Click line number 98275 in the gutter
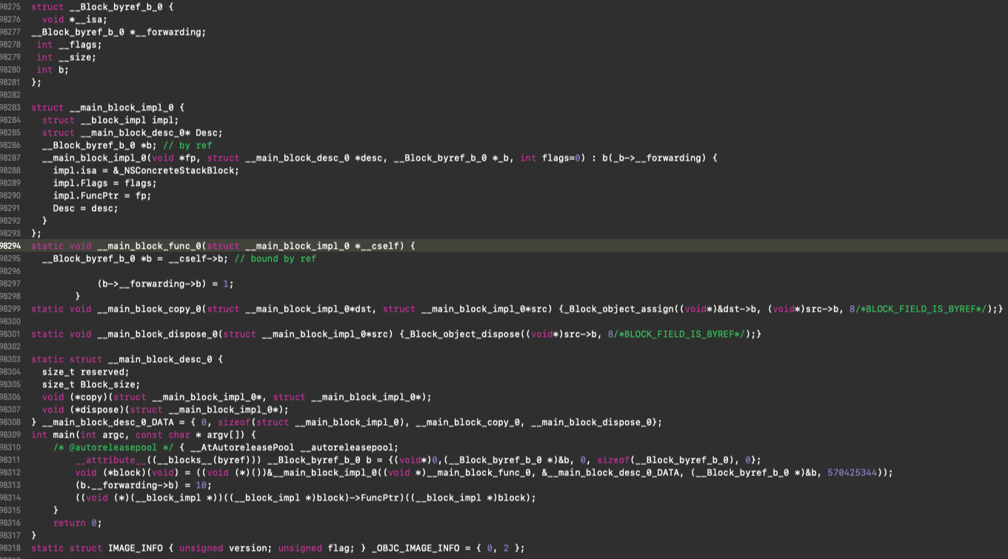 (x=10, y=7)
